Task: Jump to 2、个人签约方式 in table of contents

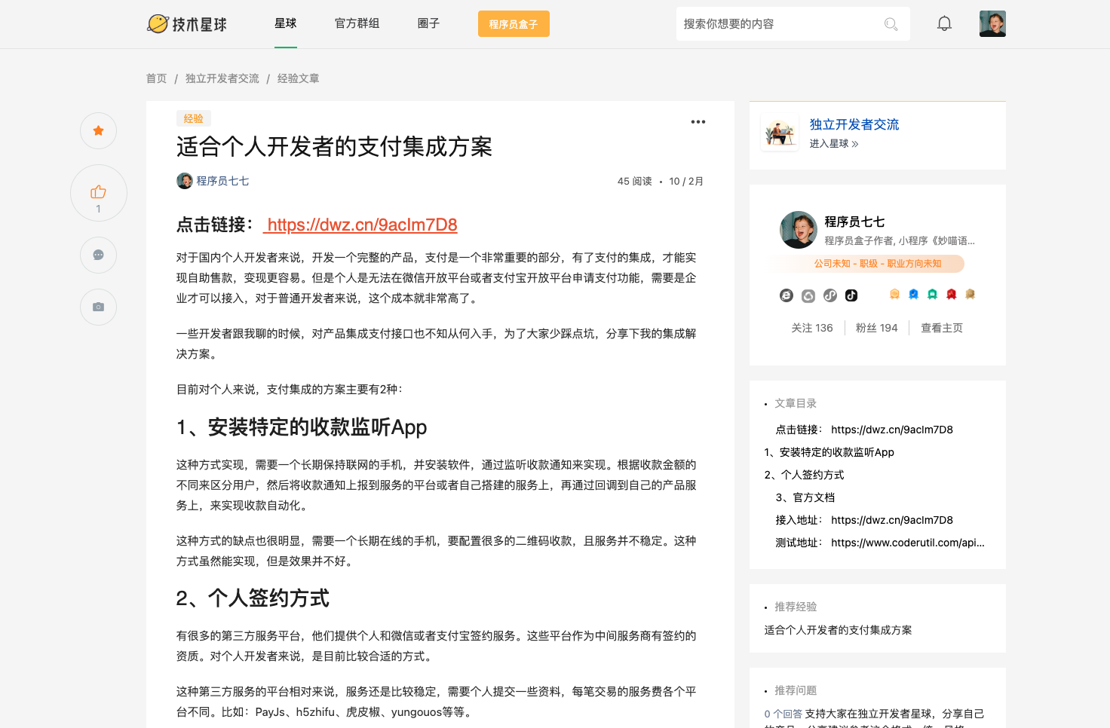Action: pyautogui.click(x=804, y=475)
